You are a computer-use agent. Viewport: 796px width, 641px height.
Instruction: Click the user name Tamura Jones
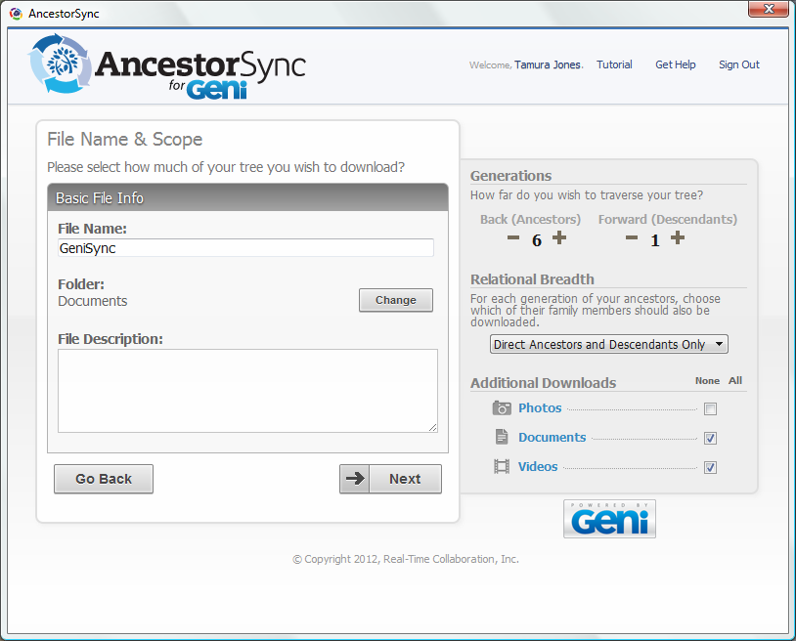click(548, 64)
